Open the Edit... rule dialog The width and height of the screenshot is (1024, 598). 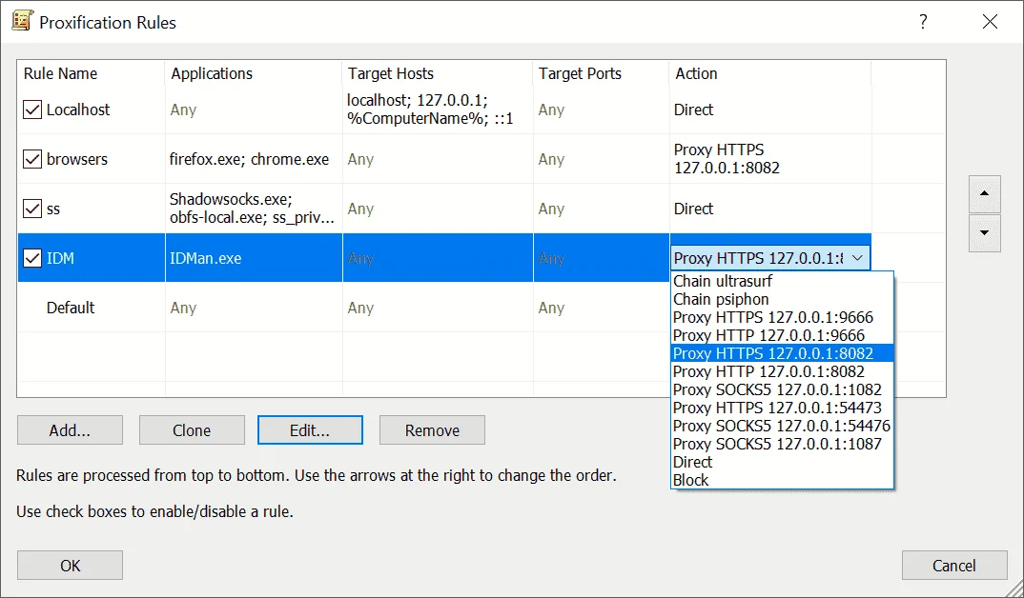tap(310, 430)
